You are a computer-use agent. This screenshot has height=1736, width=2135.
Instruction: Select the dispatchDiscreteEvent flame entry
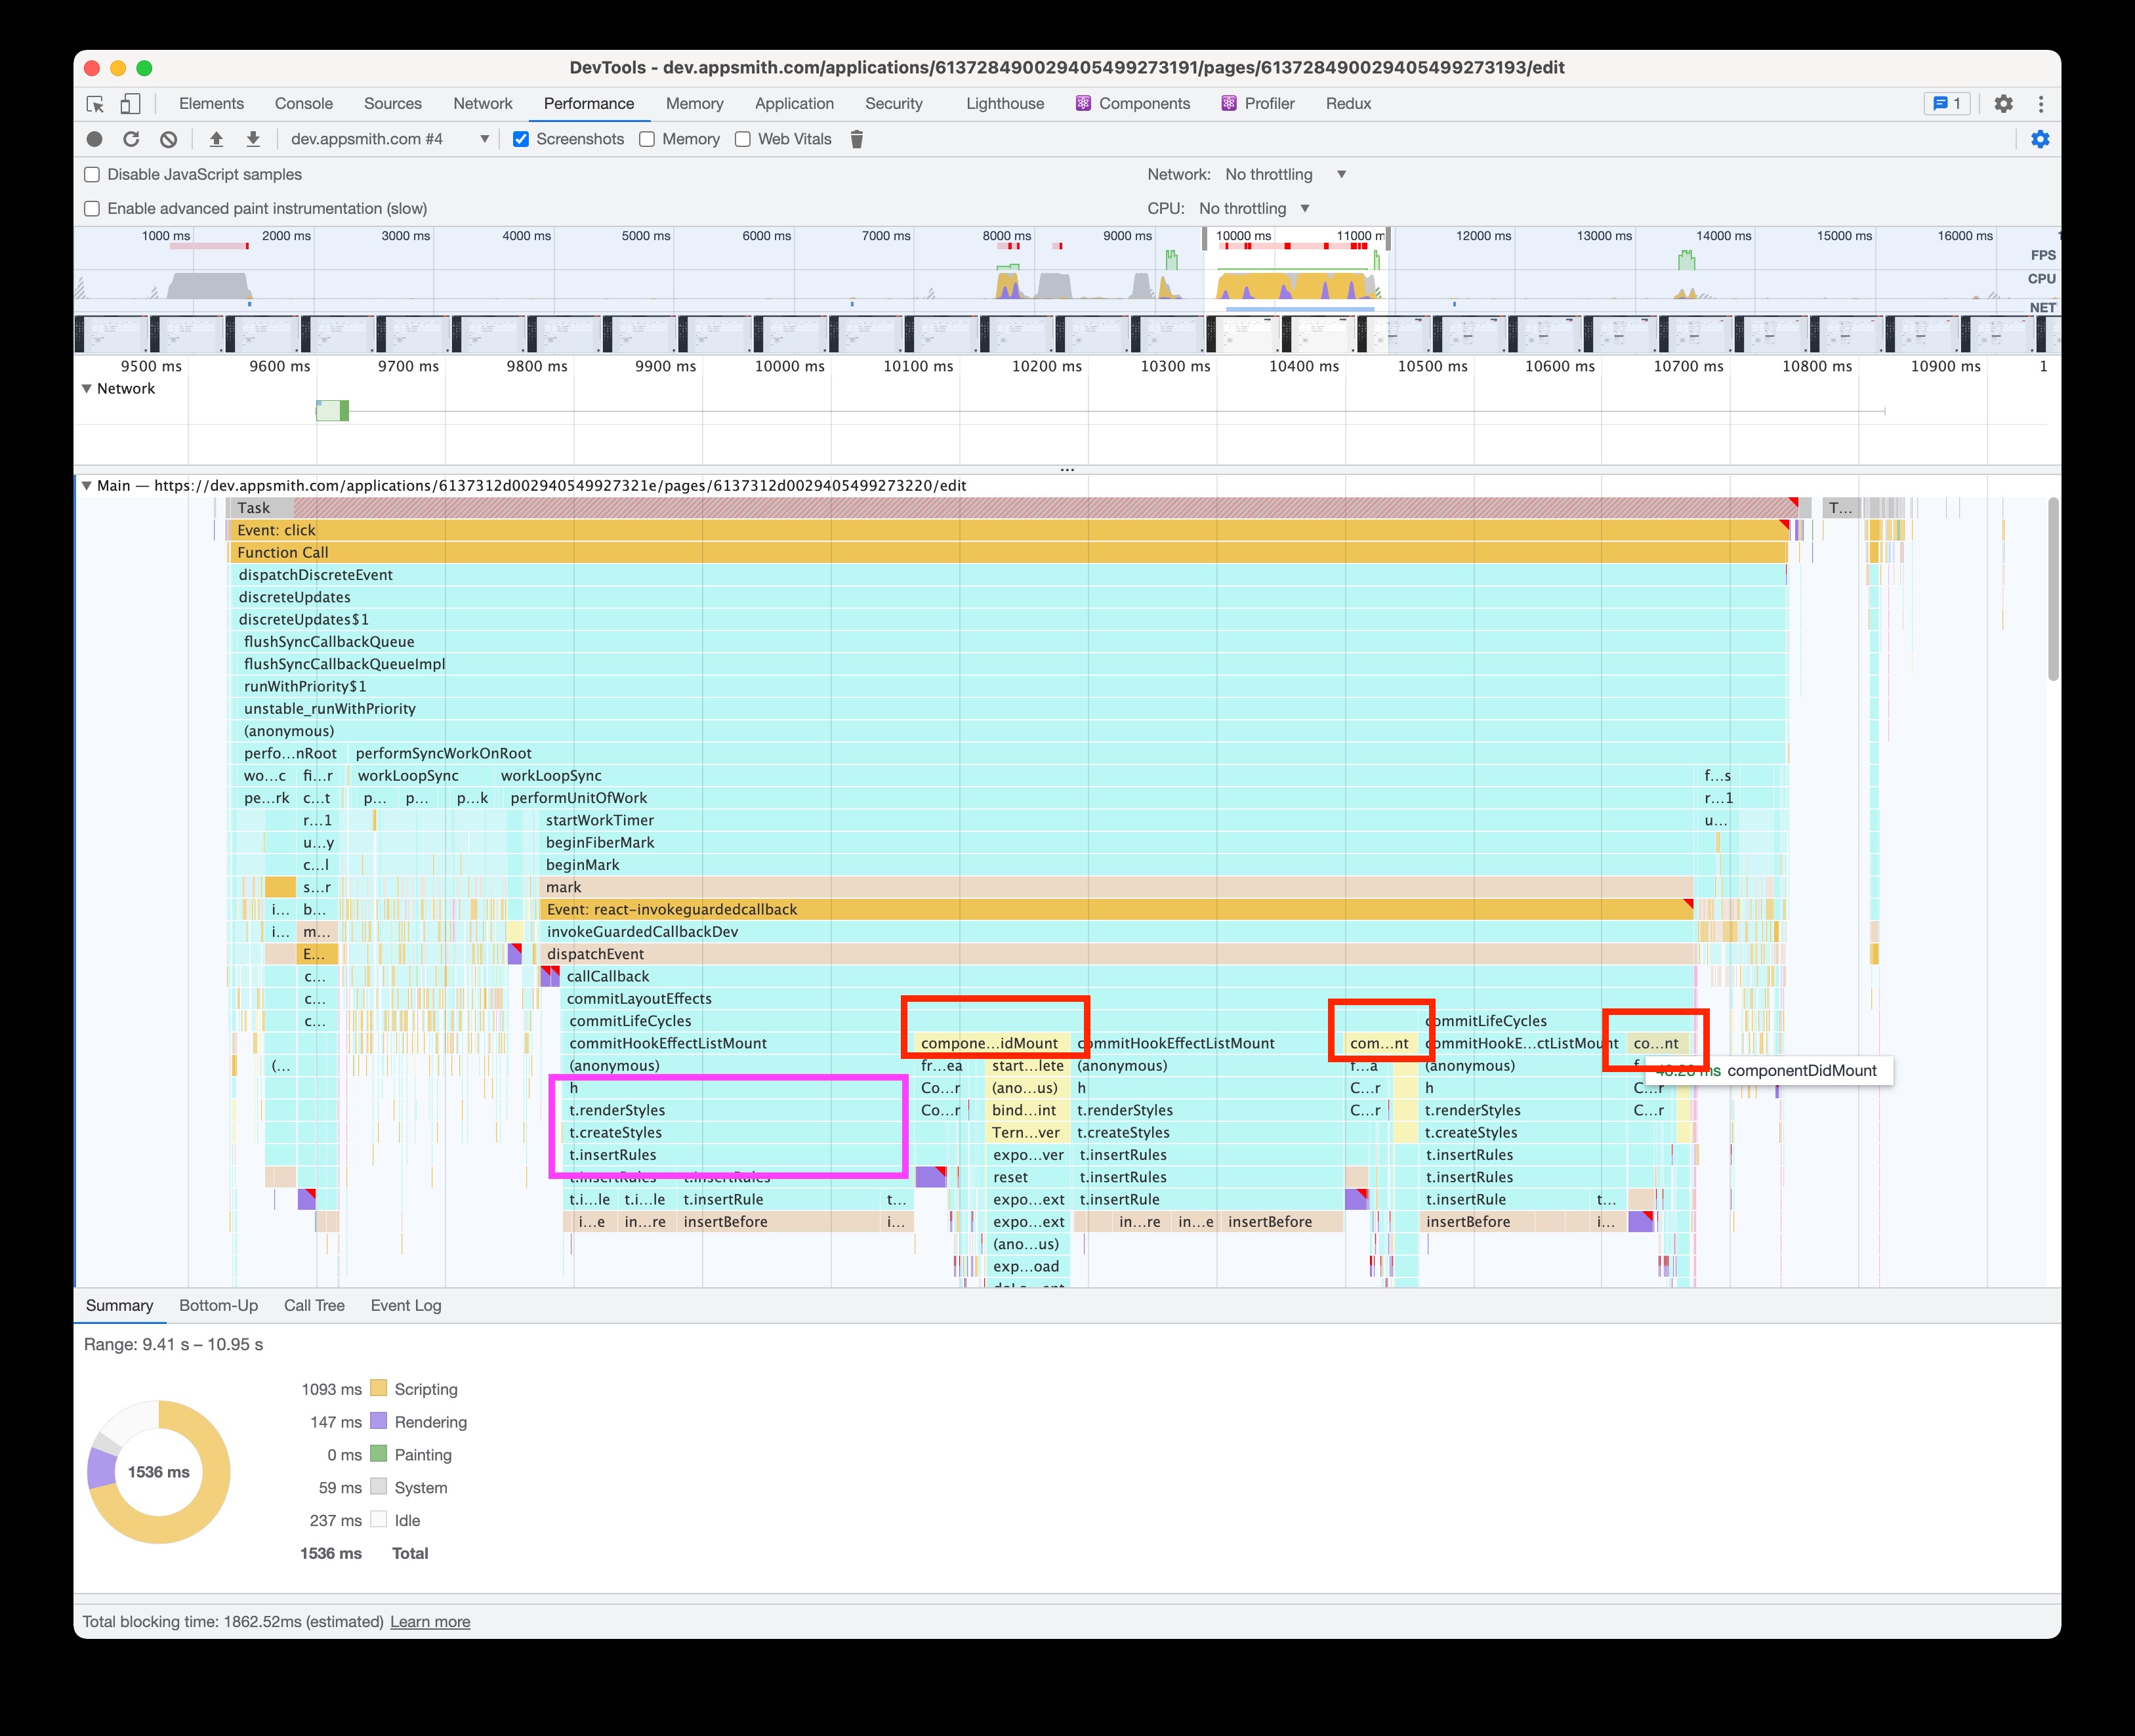(x=1010, y=575)
